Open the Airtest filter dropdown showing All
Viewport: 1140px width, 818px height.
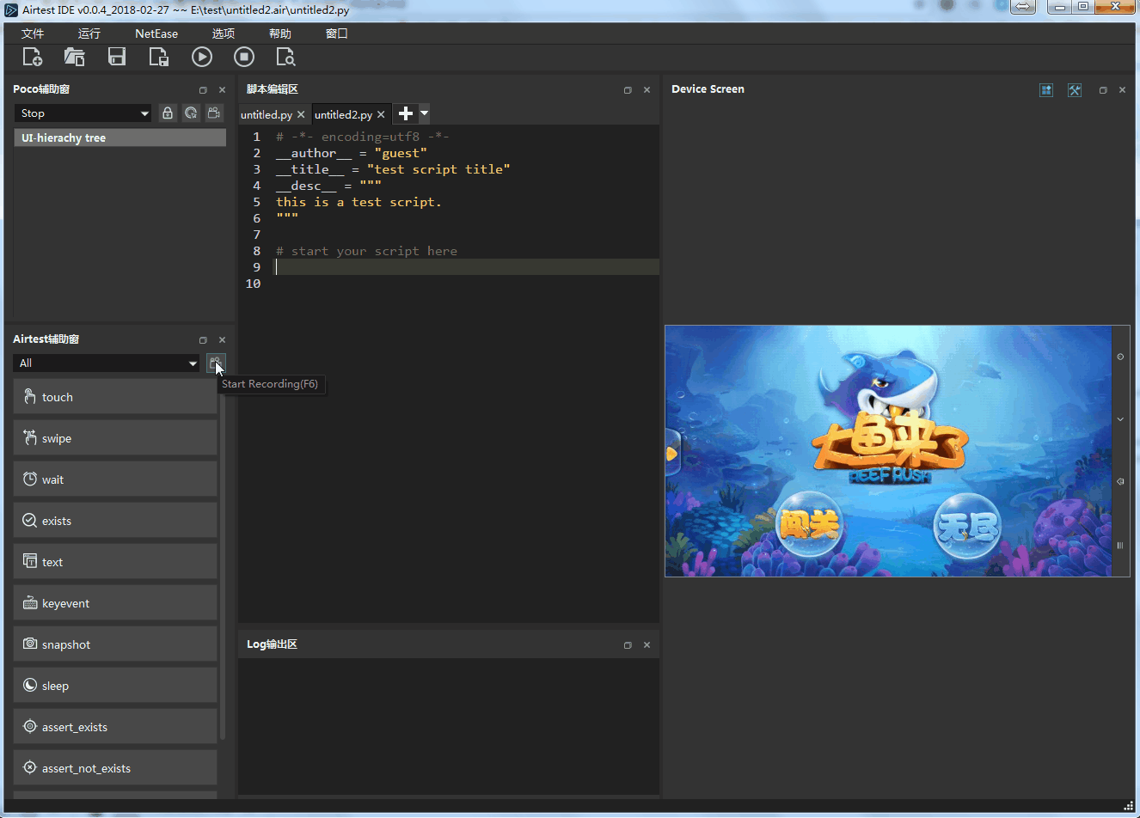point(107,363)
